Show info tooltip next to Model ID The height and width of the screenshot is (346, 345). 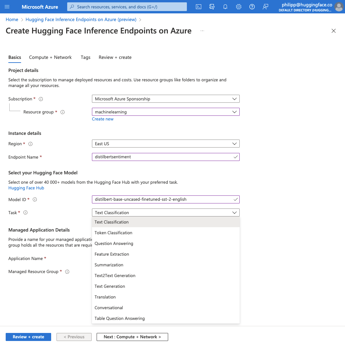click(x=35, y=200)
